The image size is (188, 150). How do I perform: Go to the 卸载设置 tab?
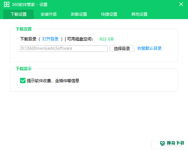point(79,14)
